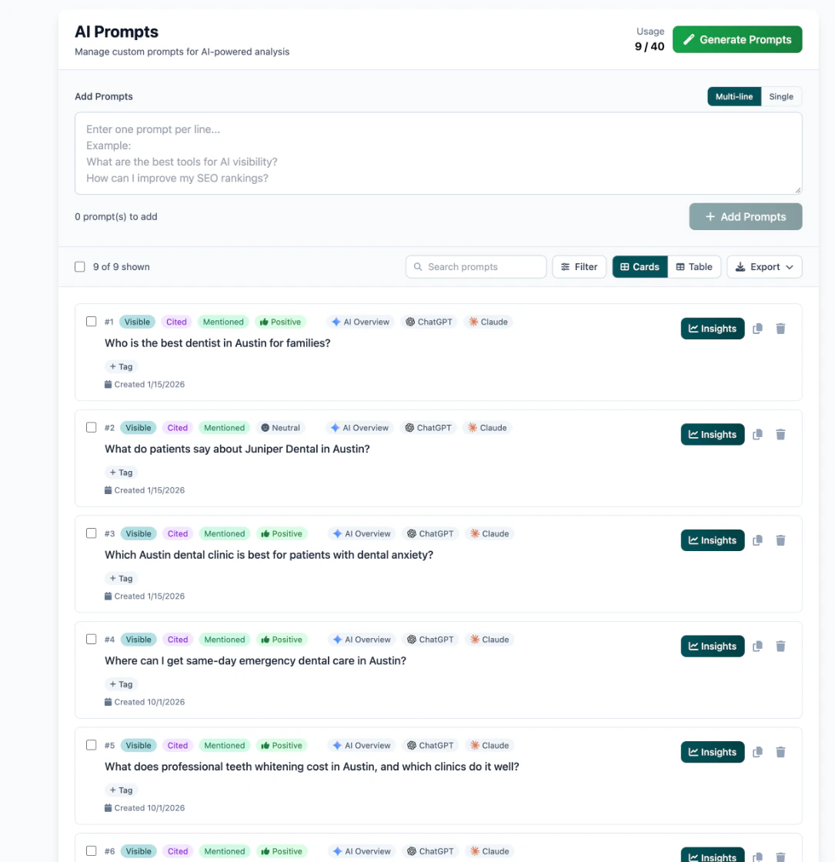Switch to Table view

pyautogui.click(x=694, y=266)
